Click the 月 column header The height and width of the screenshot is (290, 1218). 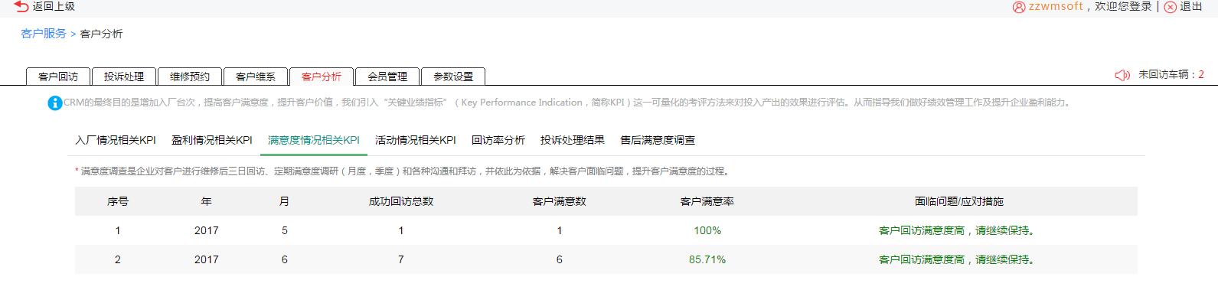pyautogui.click(x=284, y=201)
